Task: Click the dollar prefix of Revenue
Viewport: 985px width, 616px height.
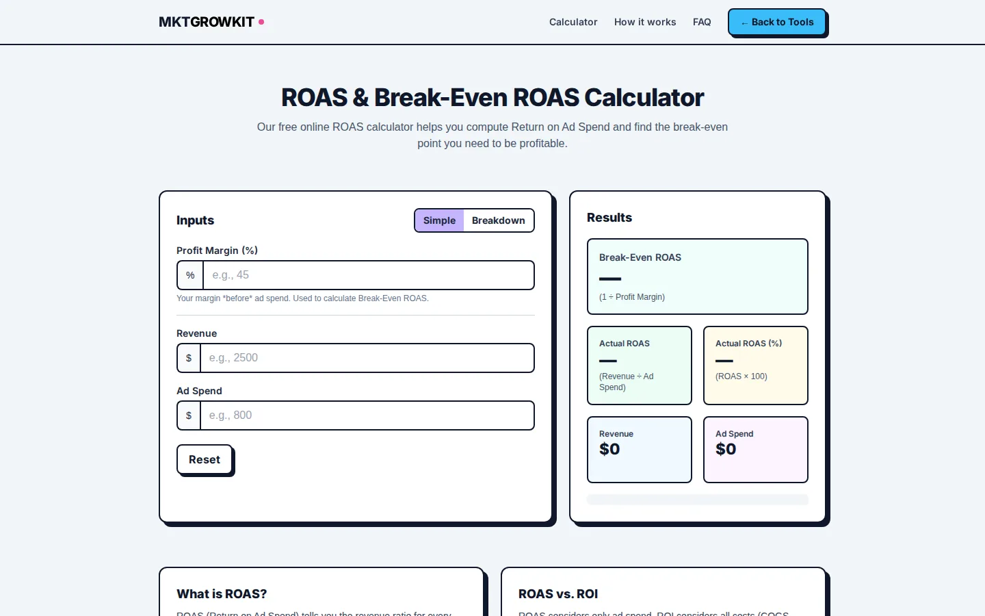Action: (189, 358)
